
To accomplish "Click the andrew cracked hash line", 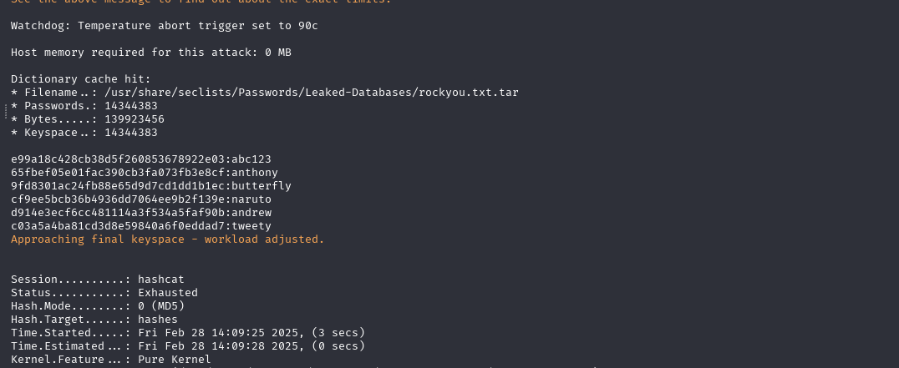I will pos(141,212).
